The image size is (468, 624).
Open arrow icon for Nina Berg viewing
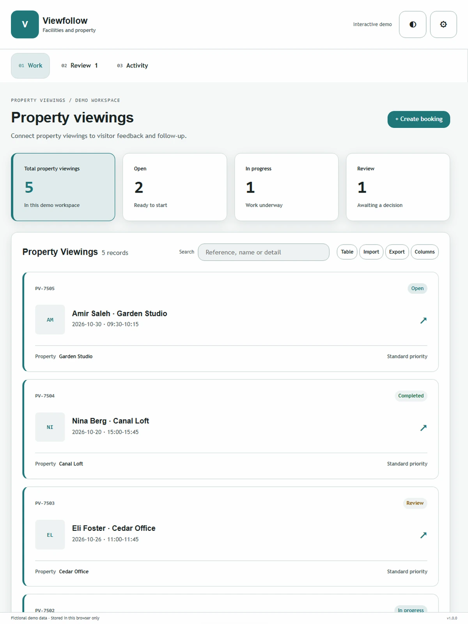click(x=423, y=427)
